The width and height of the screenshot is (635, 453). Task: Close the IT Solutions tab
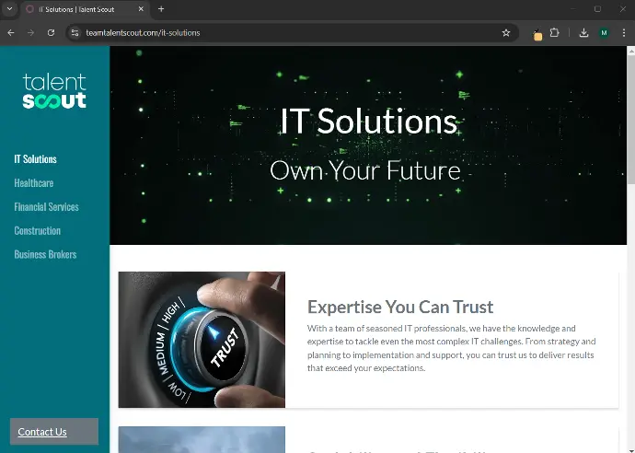point(141,9)
